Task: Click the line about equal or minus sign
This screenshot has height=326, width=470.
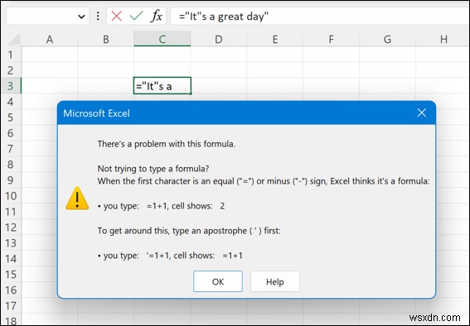Action: tap(264, 181)
